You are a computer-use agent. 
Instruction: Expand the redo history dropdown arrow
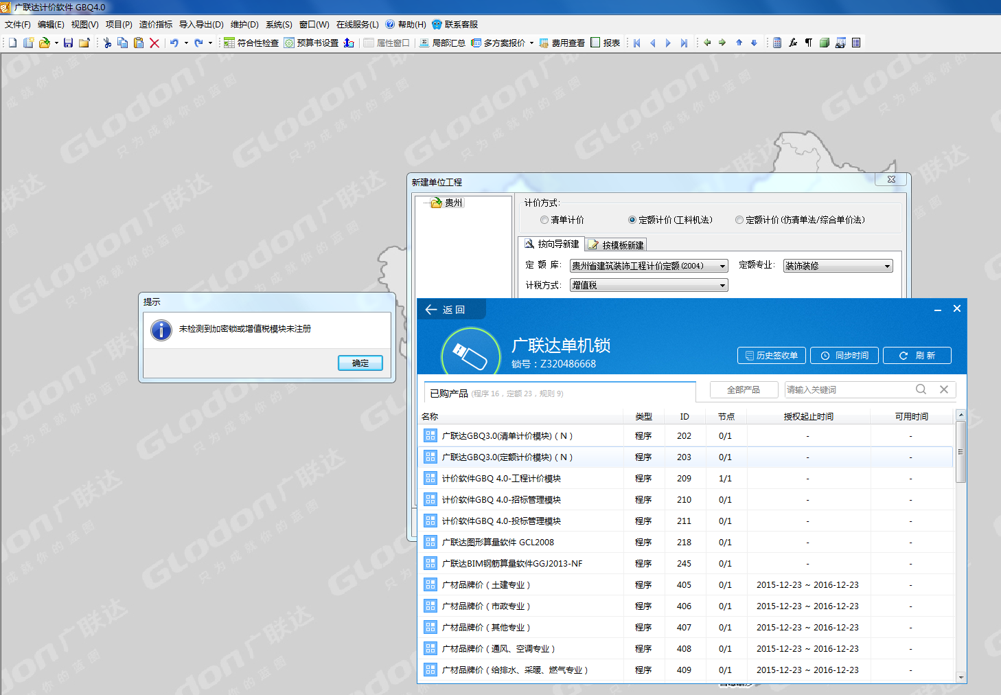click(x=210, y=43)
